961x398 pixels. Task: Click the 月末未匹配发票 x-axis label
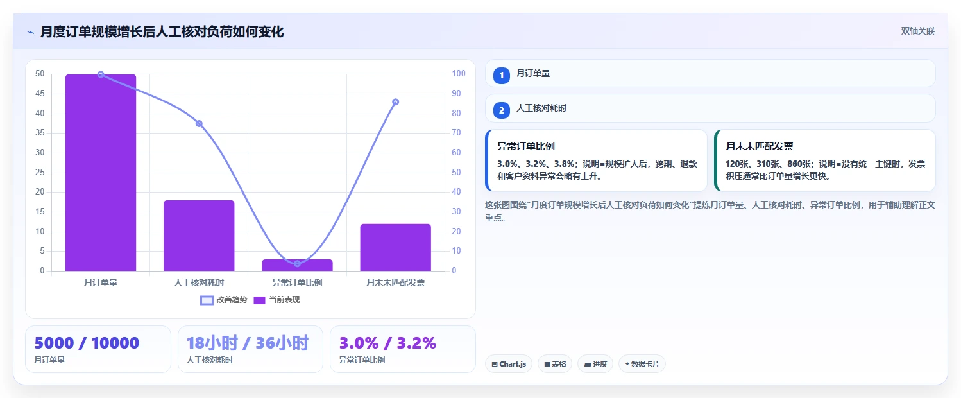(x=395, y=282)
